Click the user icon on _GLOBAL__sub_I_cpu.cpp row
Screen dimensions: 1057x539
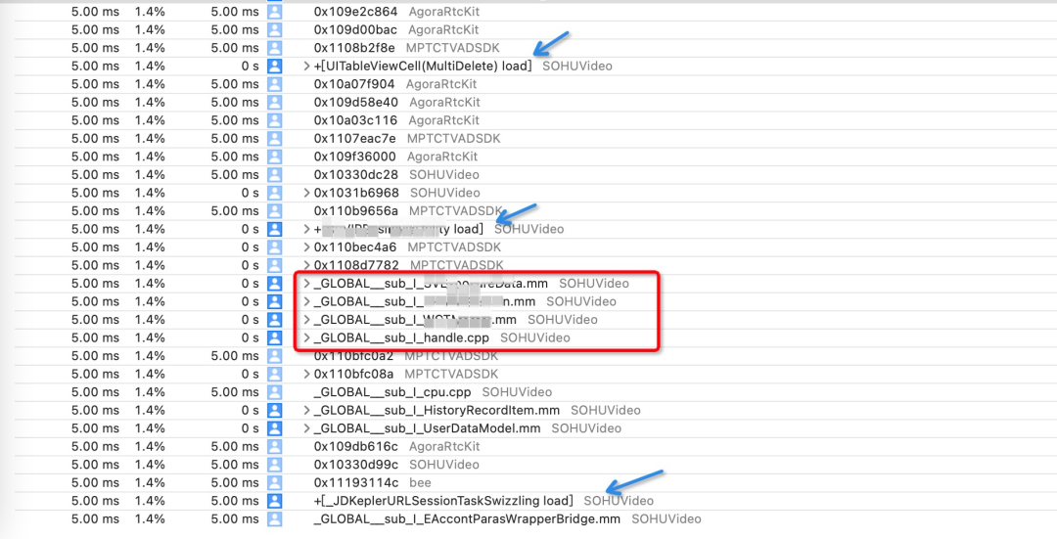(274, 392)
